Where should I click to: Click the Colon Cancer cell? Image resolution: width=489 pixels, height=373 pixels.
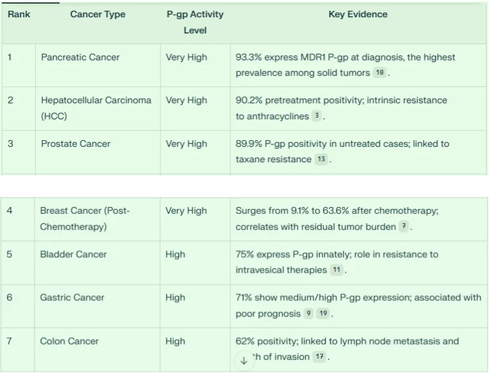click(69, 341)
